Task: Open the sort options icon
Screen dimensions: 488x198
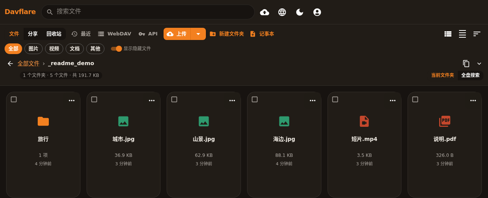Action: 477,34
